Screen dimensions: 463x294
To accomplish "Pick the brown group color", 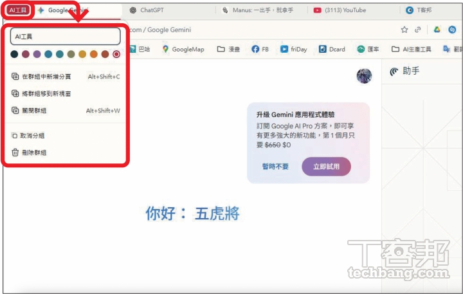I will tap(105, 54).
